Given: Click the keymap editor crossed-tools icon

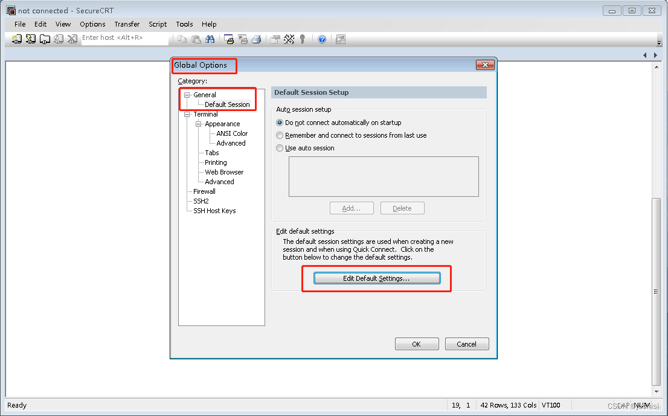Looking at the screenshot, I should coord(289,39).
